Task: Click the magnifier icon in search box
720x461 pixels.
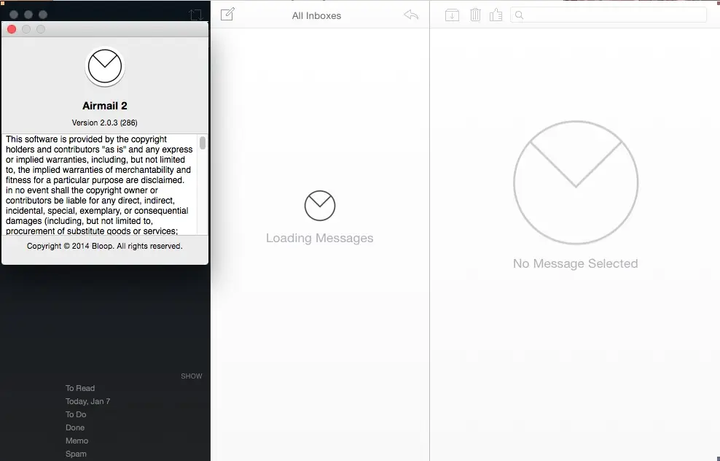Action: pos(519,15)
